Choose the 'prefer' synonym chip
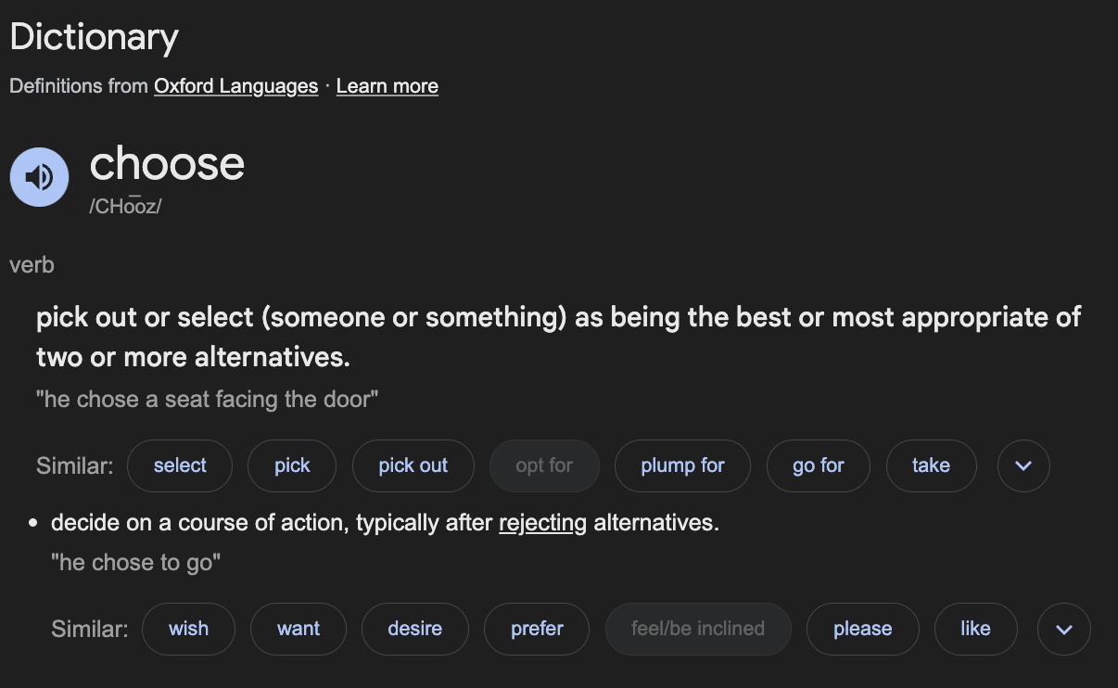The image size is (1118, 688). [x=537, y=629]
